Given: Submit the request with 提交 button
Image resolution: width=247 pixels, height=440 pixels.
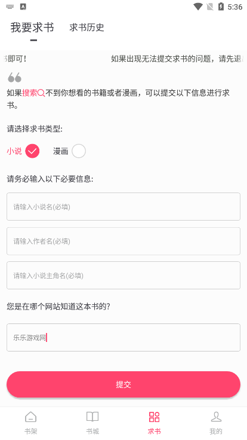Looking at the screenshot, I should click(x=123, y=384).
